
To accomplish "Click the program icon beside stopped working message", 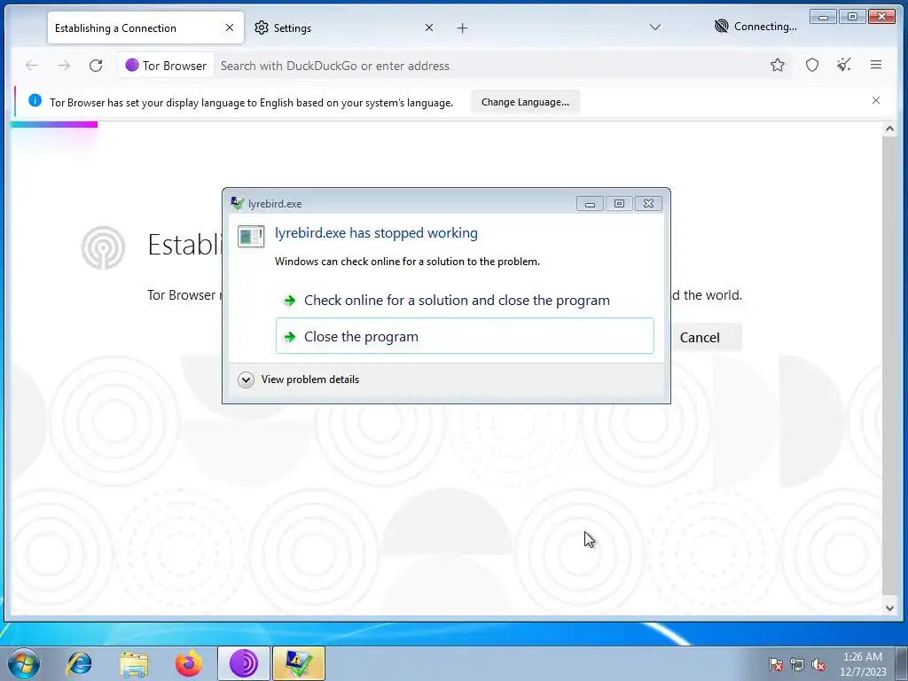I will tap(251, 236).
